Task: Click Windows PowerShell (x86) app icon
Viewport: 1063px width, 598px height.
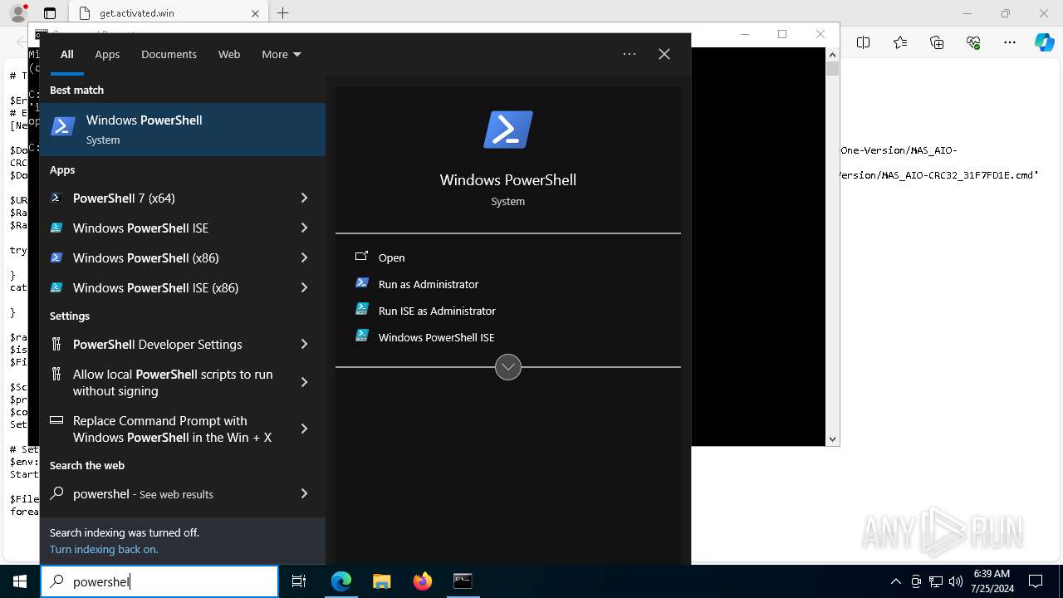Action: pos(56,257)
